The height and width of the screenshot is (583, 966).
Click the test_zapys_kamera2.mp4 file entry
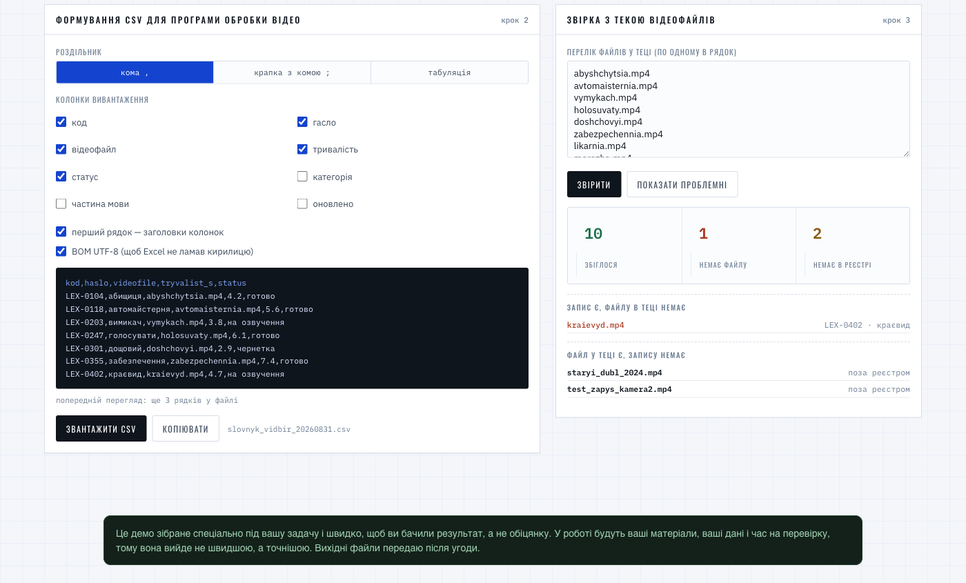tap(620, 389)
